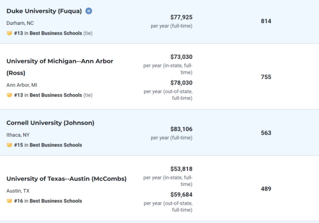Open the Cornell University (Johnson) profile
The image size is (319, 223).
coord(50,123)
